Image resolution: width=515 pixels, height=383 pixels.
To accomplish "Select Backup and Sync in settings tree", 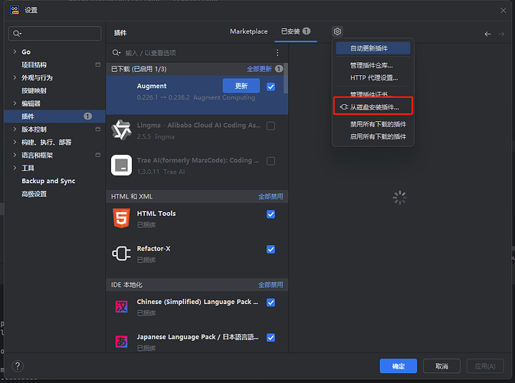I will click(x=54, y=181).
